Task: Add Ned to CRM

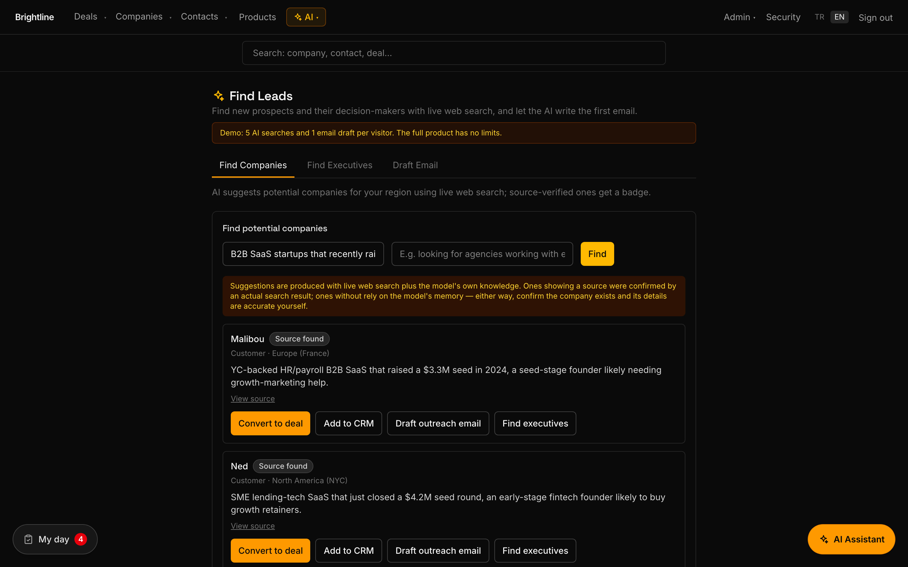Action: (x=349, y=551)
